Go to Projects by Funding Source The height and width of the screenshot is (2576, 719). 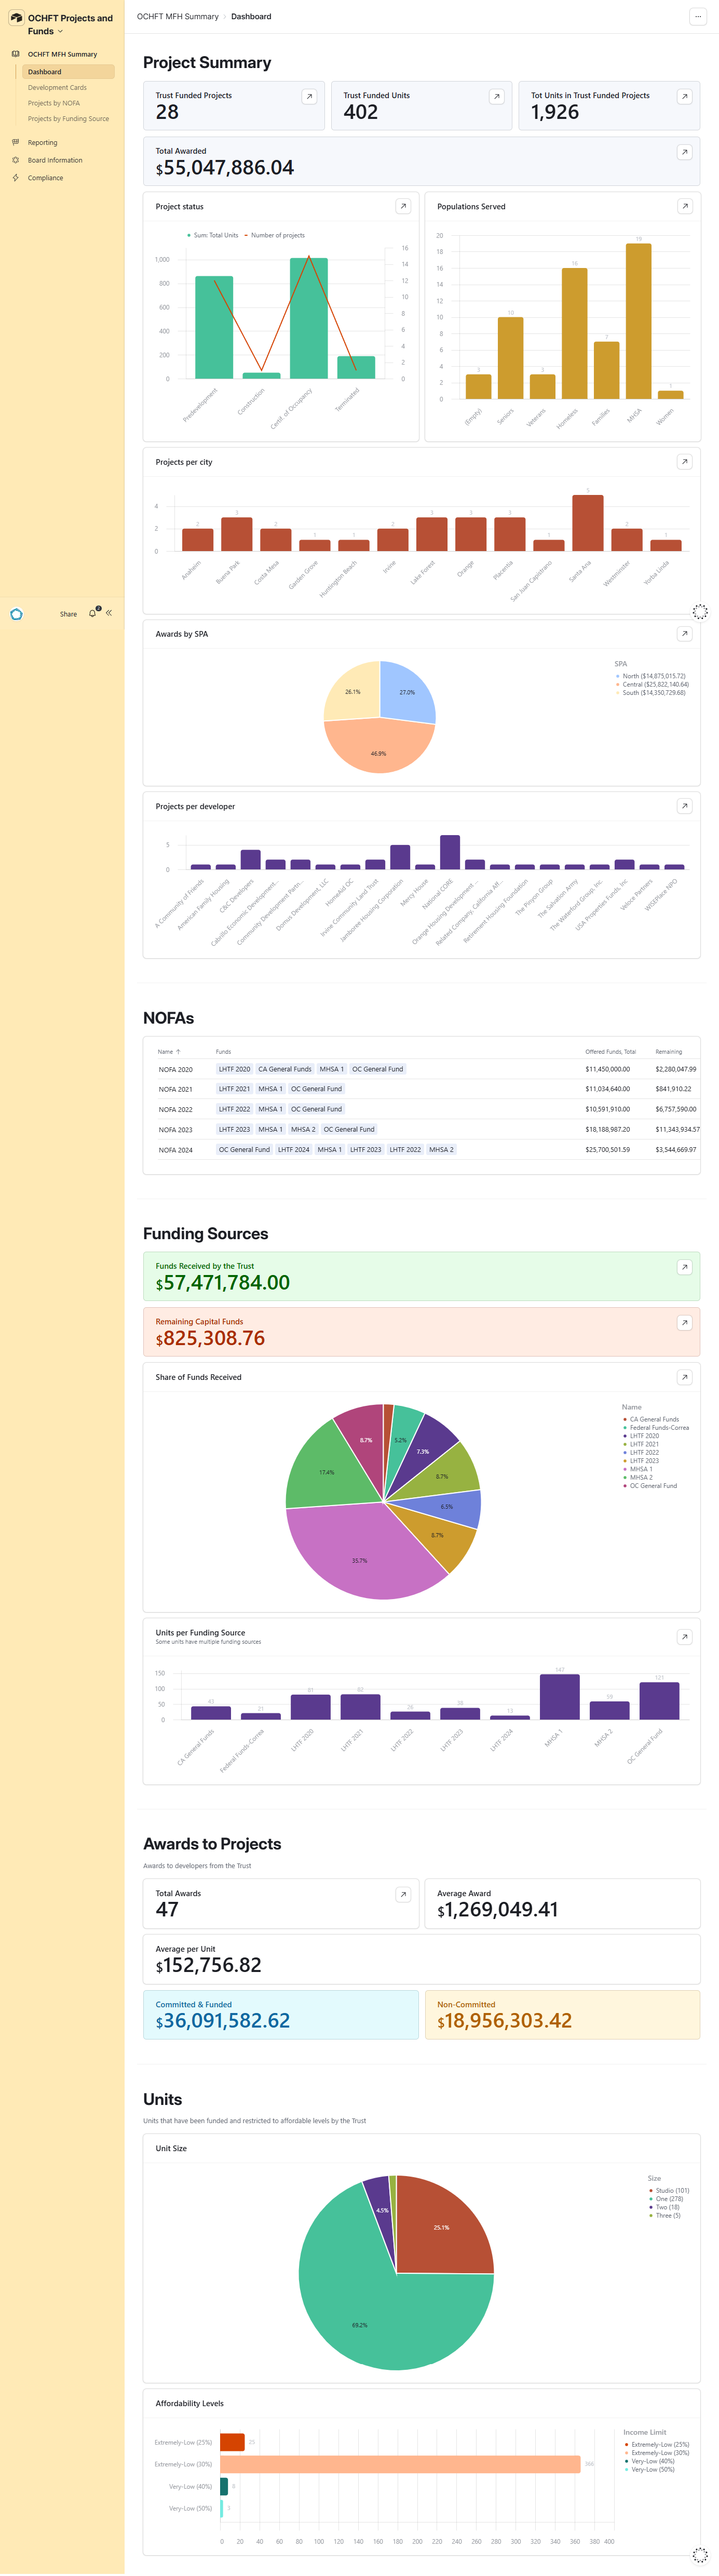pos(68,119)
